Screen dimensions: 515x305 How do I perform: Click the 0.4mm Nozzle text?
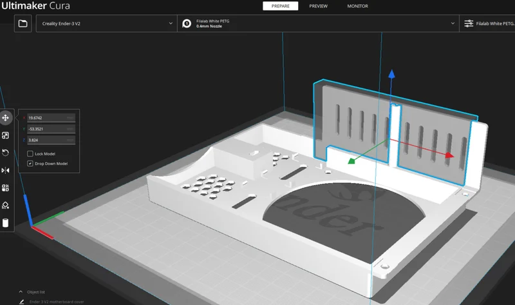[x=209, y=26]
